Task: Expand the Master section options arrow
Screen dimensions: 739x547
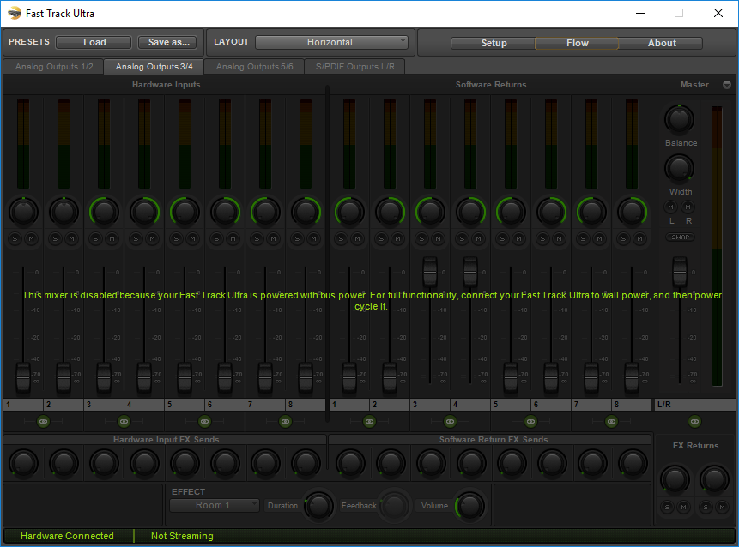Action: pyautogui.click(x=726, y=85)
